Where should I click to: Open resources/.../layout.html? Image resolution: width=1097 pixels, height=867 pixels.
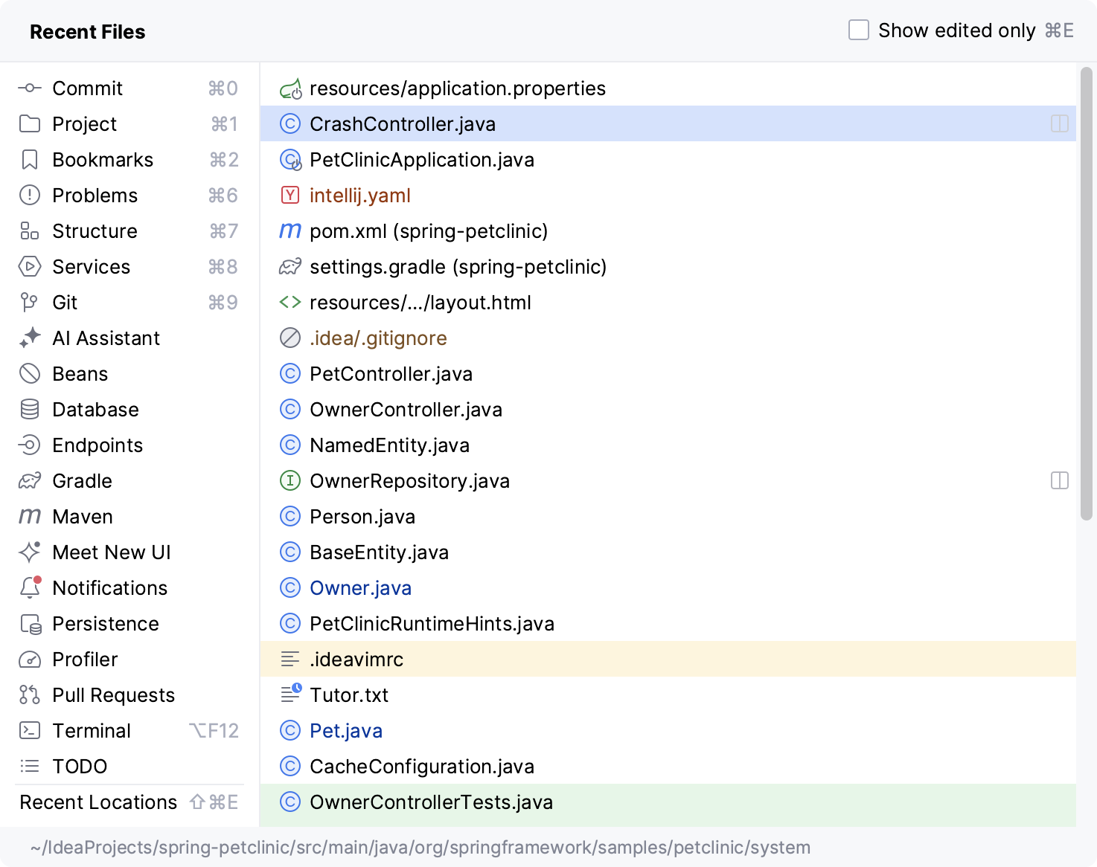pos(668,303)
